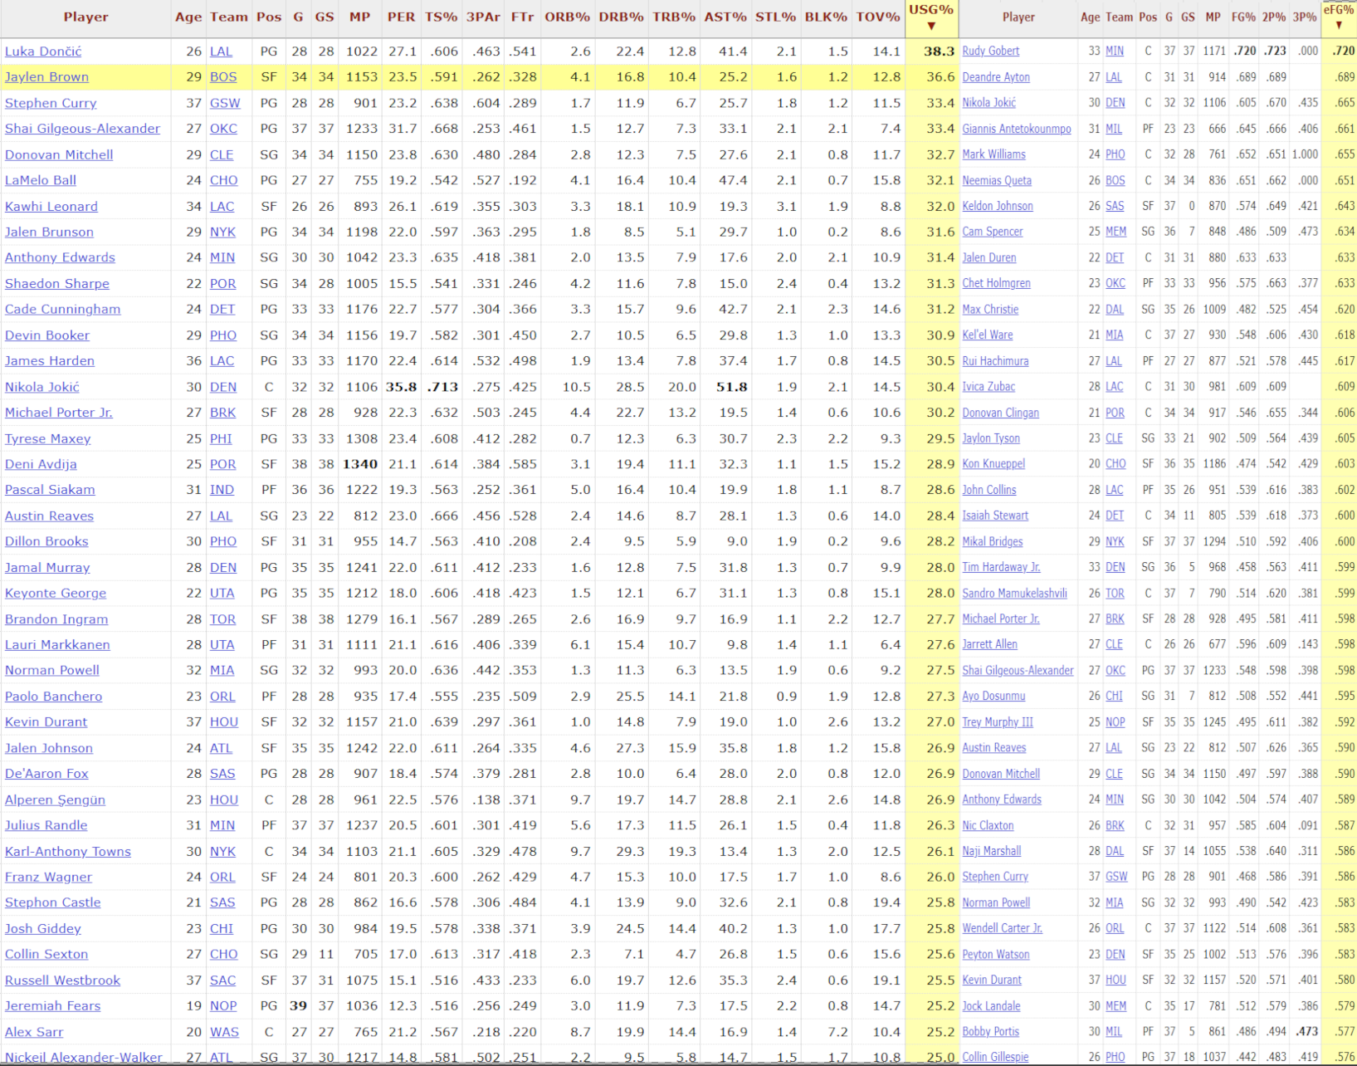
Task: Click the MIN team link in Rudy Gobert's row
Action: [x=1115, y=51]
